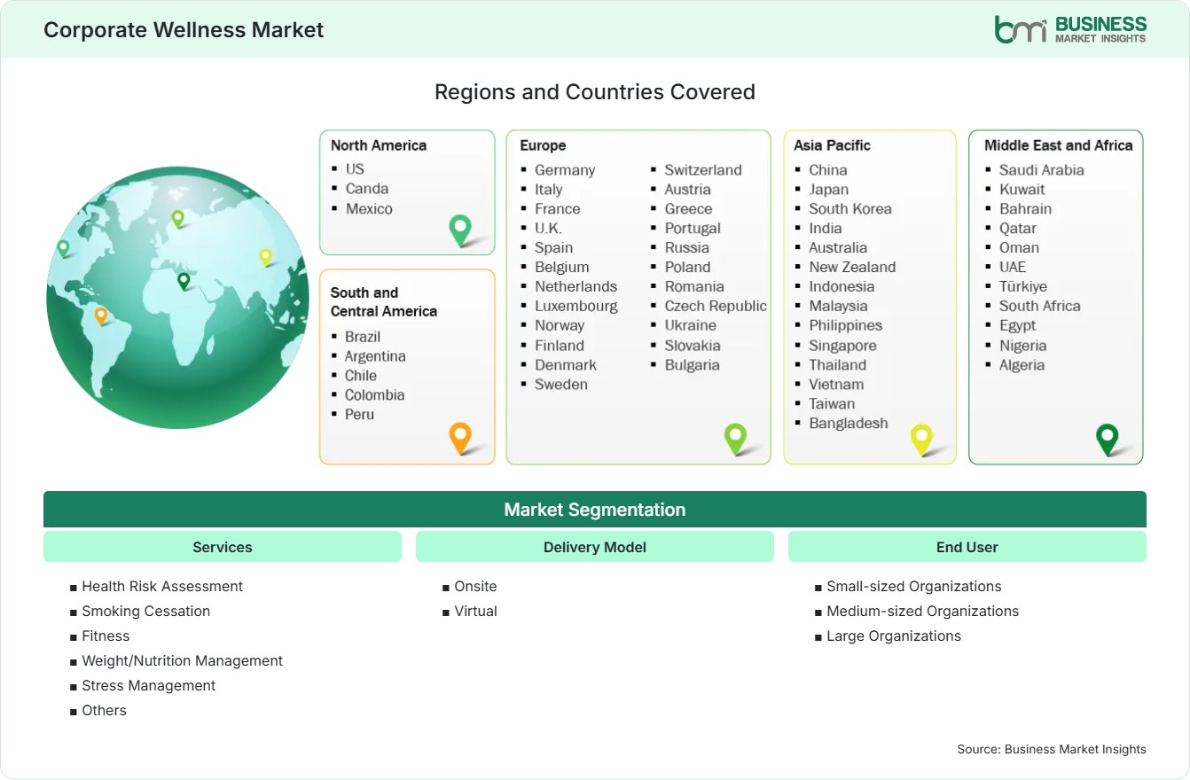Click Brazil in South America list

click(363, 336)
